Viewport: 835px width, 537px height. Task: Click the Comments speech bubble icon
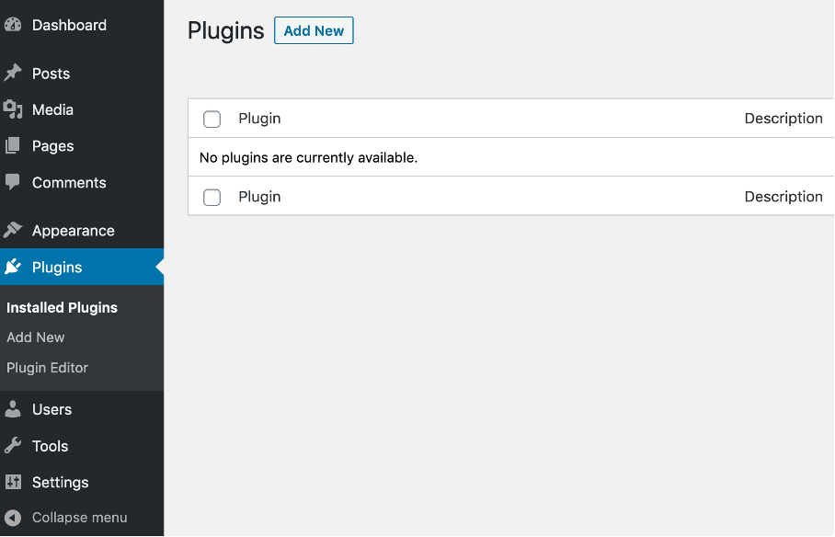13,182
